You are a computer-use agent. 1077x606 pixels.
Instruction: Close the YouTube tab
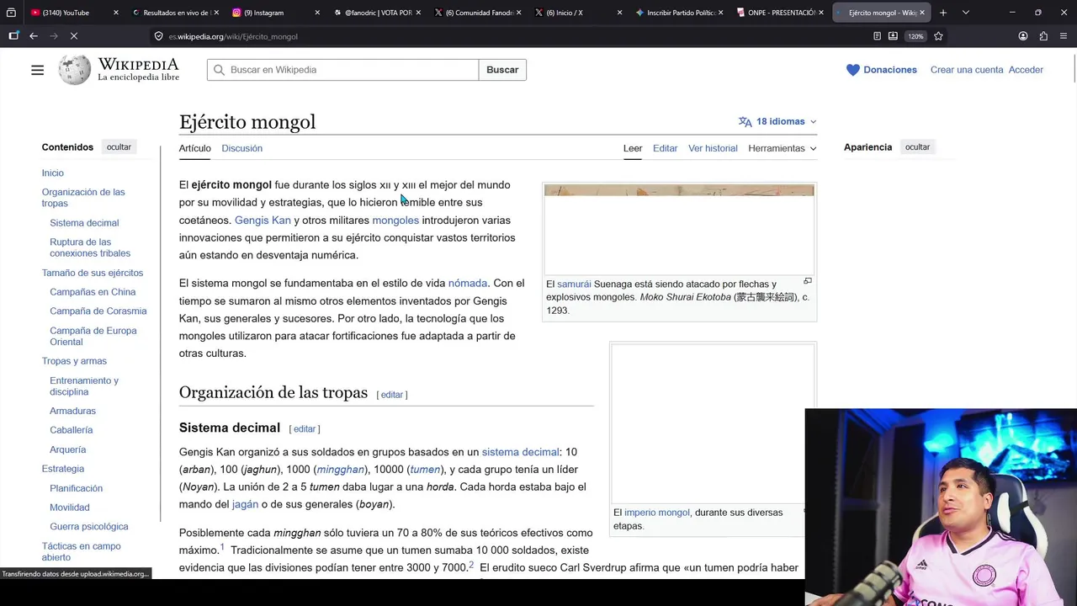115,13
